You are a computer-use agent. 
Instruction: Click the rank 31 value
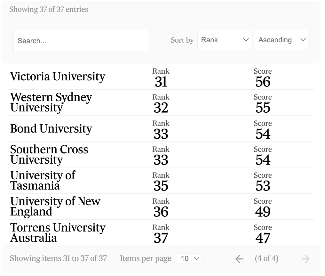click(x=161, y=82)
